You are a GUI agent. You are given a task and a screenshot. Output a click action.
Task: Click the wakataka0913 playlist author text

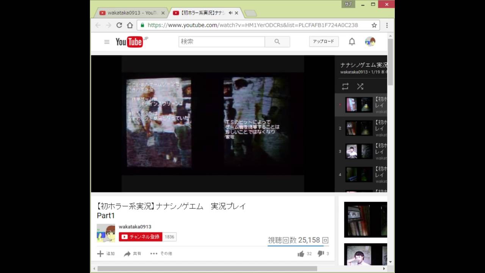pyautogui.click(x=354, y=72)
